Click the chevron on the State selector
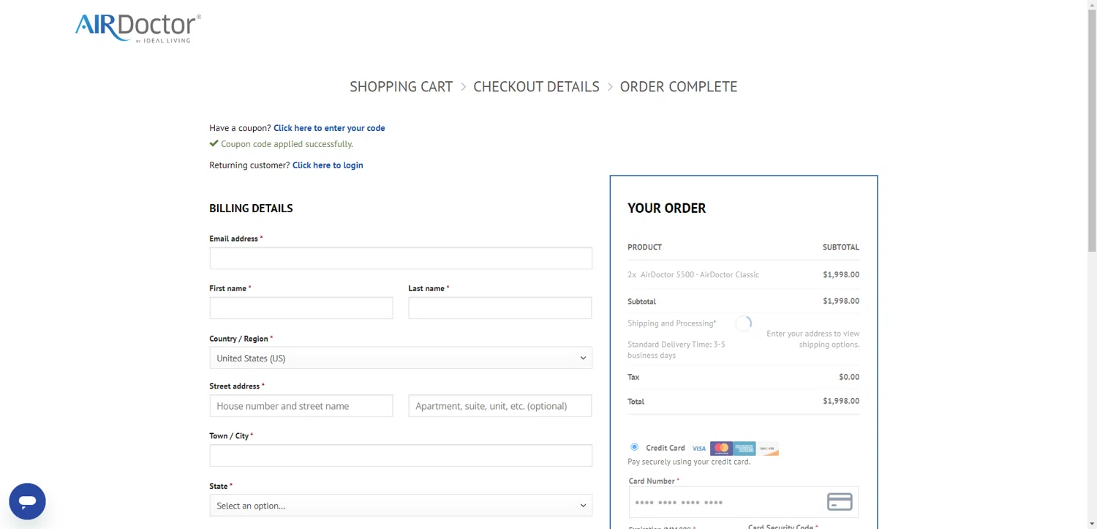 583,505
